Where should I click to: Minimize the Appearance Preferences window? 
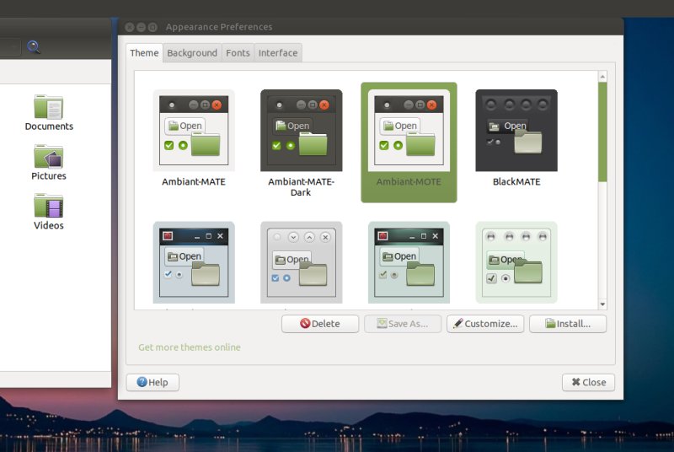coord(141,27)
